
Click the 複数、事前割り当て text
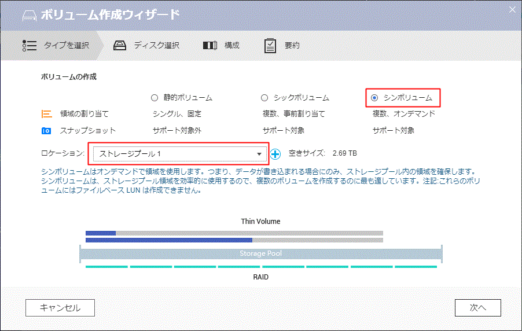click(x=293, y=114)
